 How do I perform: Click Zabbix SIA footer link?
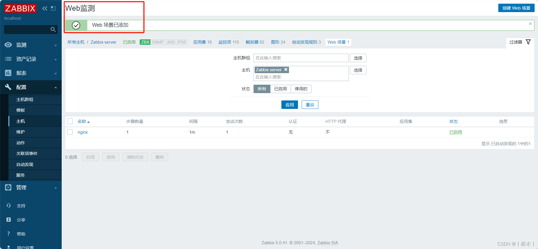[328, 243]
